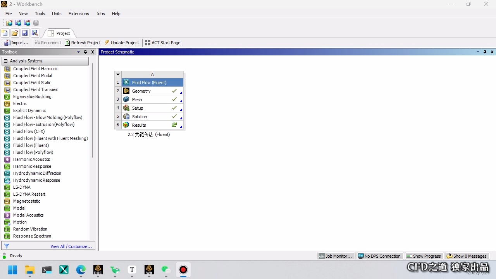
Task: Click the Save Project floppy icon
Action: coord(25,33)
